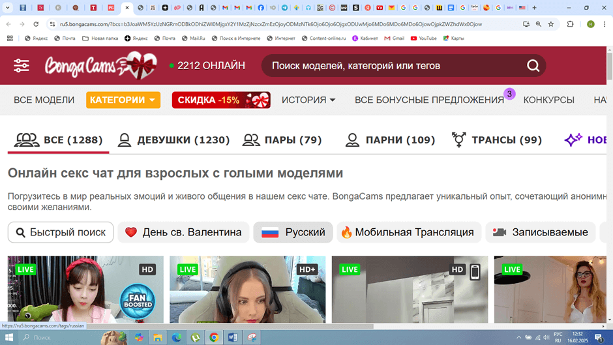Reload the page with refresh icon
Screen dimensions: 613x345
[x=36, y=24]
